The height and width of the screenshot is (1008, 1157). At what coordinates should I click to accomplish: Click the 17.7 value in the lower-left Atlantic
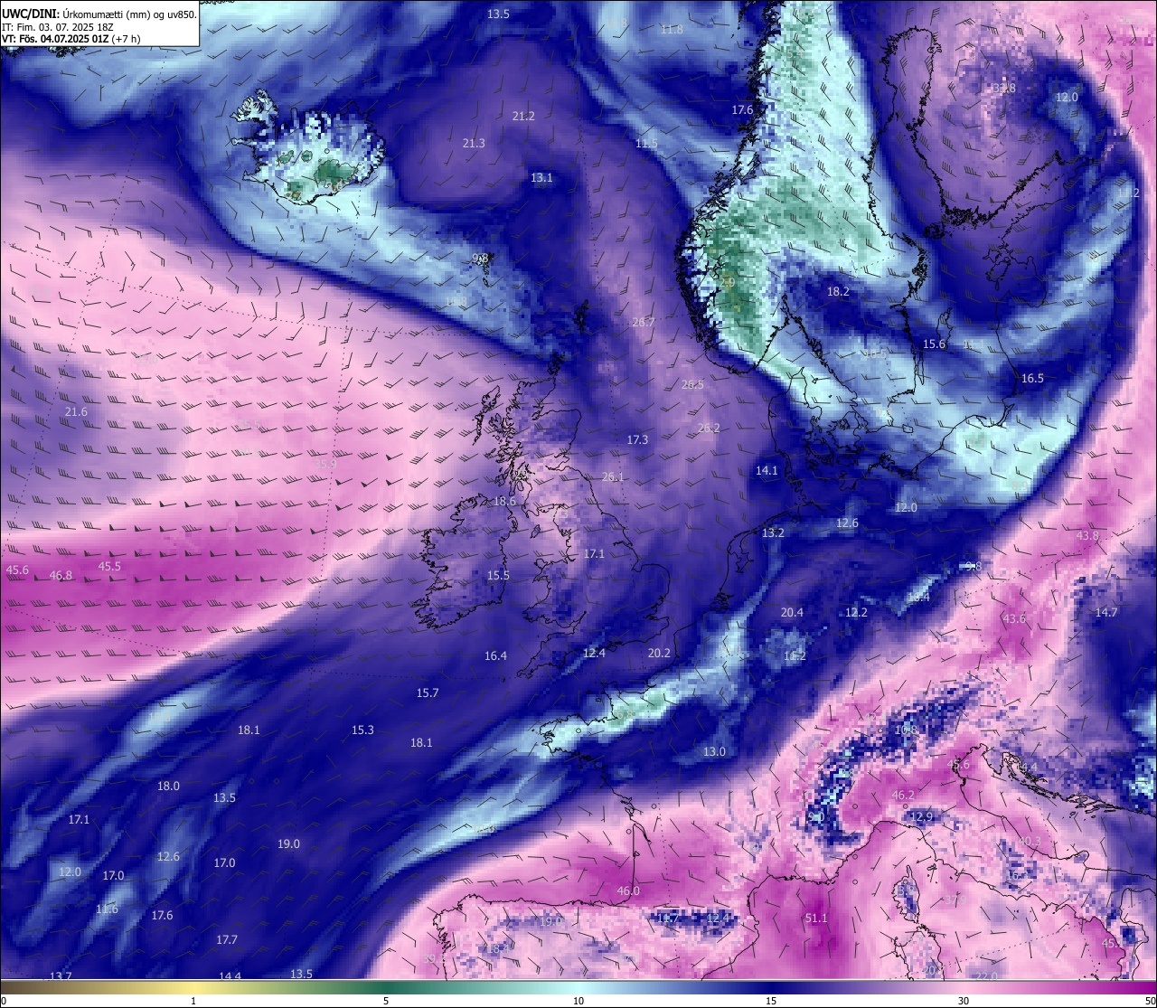pos(226,939)
